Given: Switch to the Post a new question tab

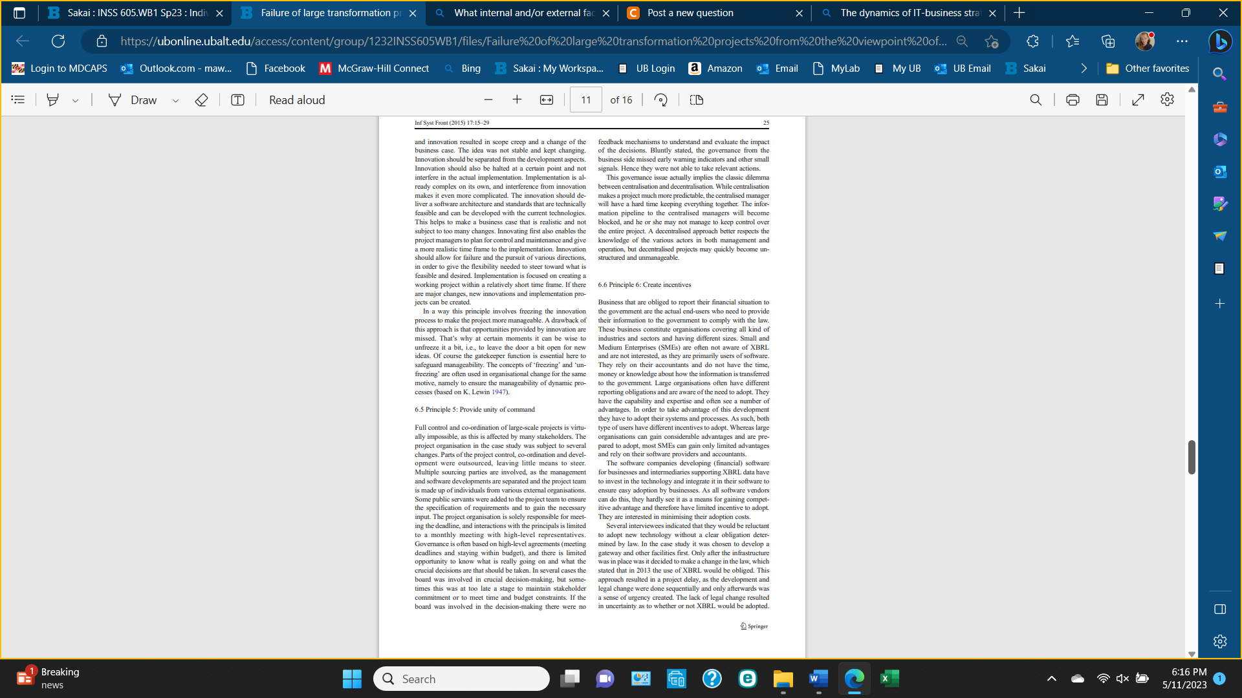Looking at the screenshot, I should point(690,13).
